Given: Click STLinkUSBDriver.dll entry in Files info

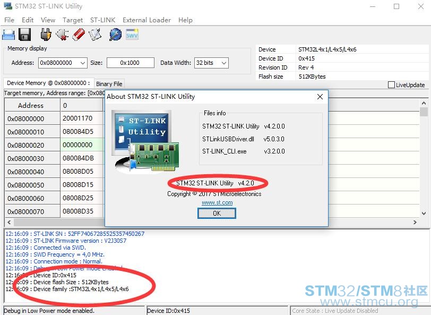Looking at the screenshot, I should coord(228,139).
